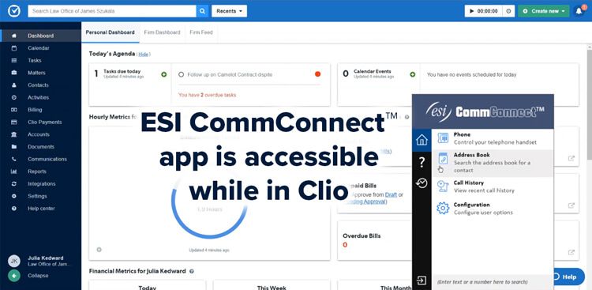Open the Create new dropdown
592x290 pixels.
pos(544,11)
